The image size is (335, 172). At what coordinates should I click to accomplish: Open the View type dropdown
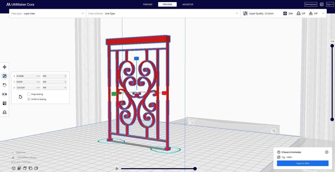tap(48, 13)
